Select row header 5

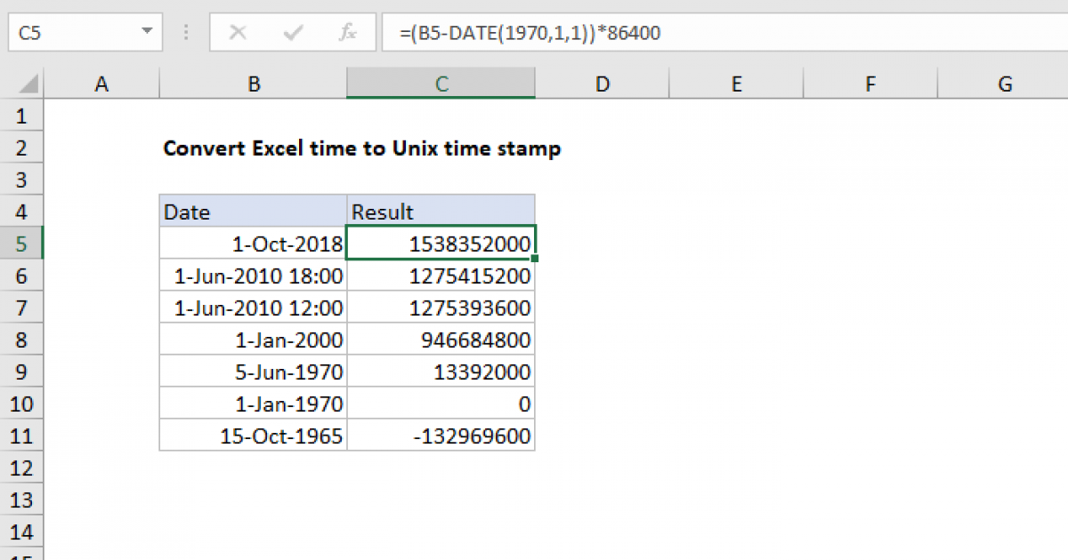pos(22,244)
